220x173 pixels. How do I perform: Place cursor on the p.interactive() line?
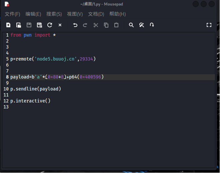tap(30, 101)
